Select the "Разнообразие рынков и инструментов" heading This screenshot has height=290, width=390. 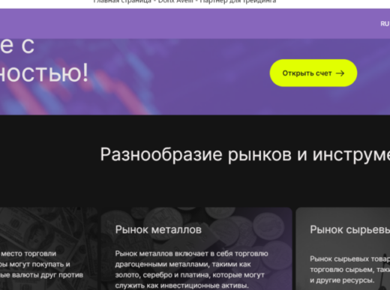tap(245, 154)
